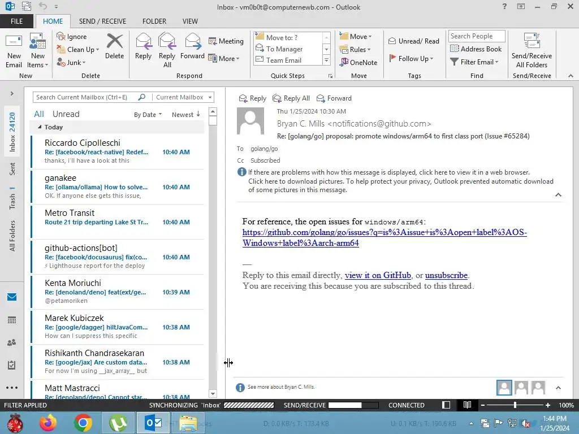Switch to the VIEW tab
The width and height of the screenshot is (579, 434).
[x=190, y=21]
